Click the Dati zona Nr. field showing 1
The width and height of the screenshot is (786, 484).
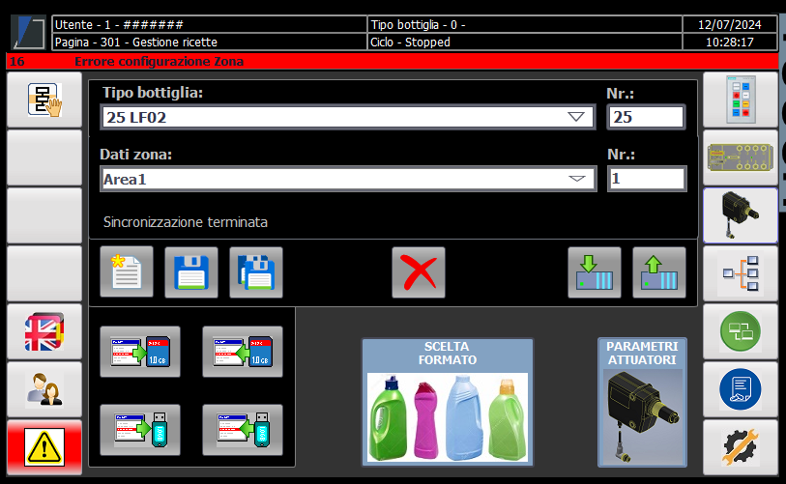[647, 179]
